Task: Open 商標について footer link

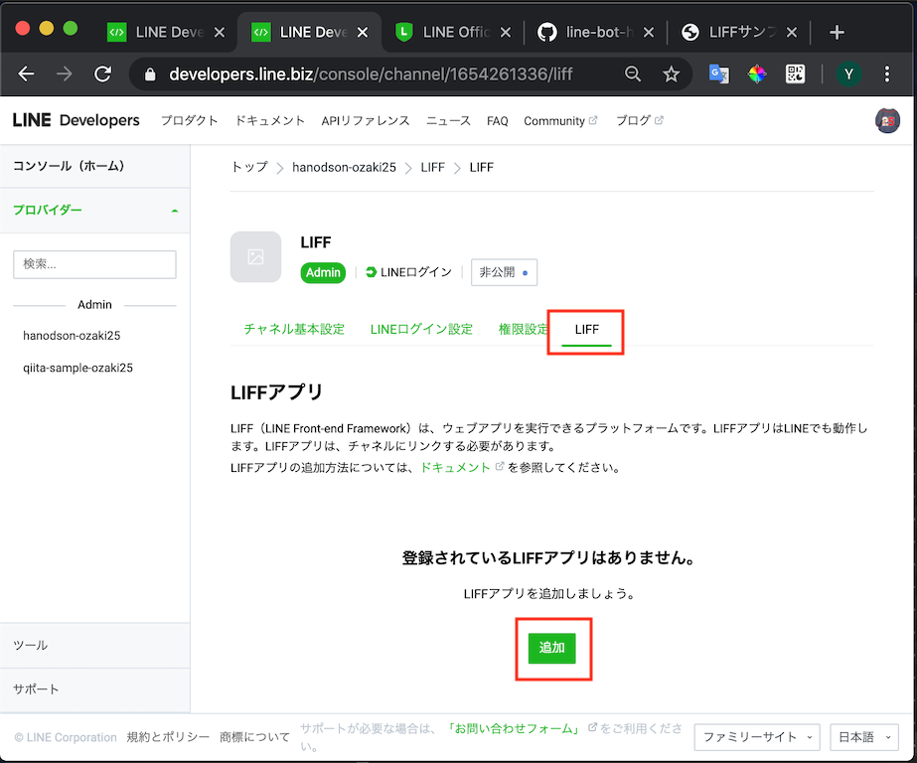Action: (x=254, y=737)
